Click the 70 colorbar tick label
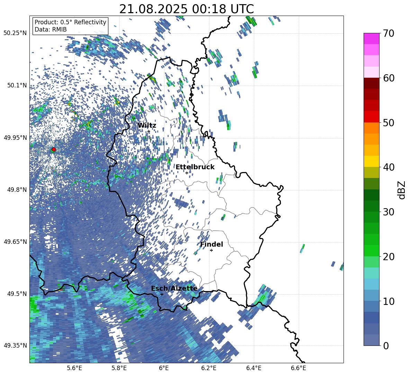The image size is (410, 375). click(x=389, y=33)
